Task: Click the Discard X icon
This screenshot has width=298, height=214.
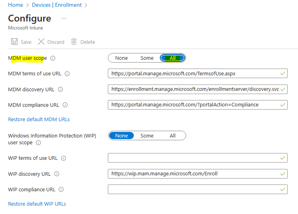Action: [41, 41]
